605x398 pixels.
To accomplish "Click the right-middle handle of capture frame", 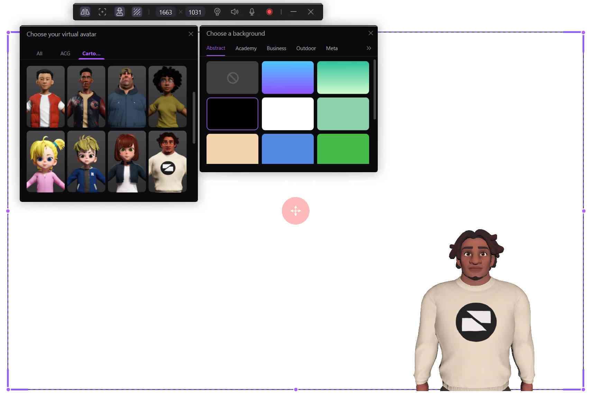I will tap(584, 211).
